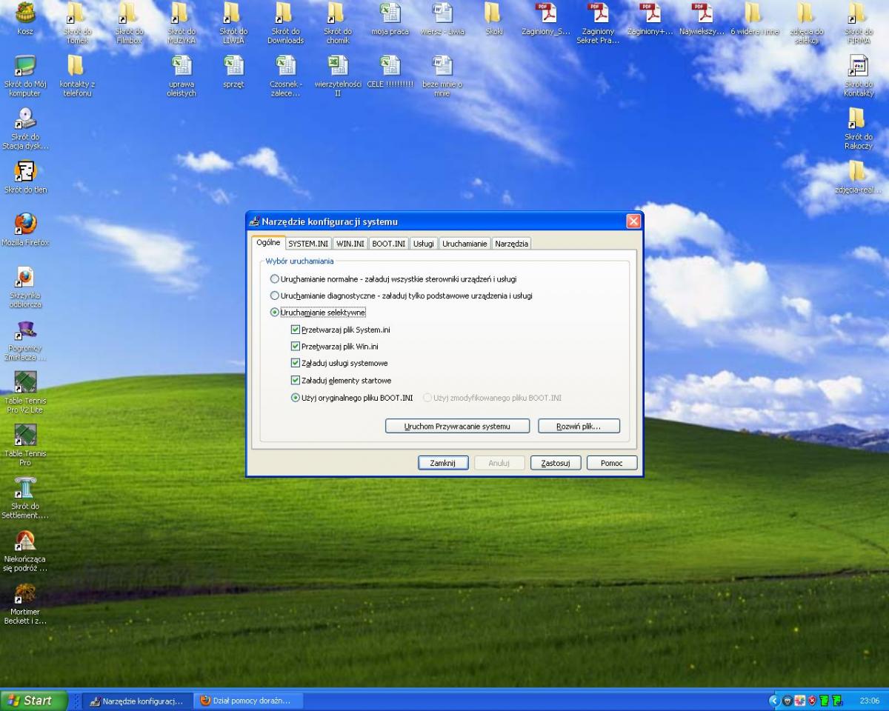This screenshot has width=889, height=711.
Task: Click the red security shield tray icon
Action: 813,701
